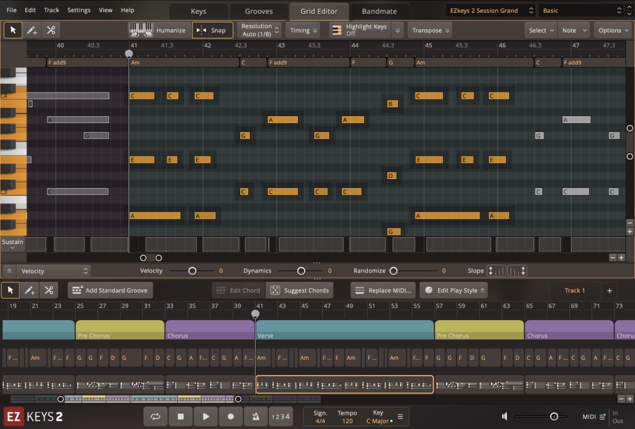Open the EZkeys 2 Session Grand preset selector
The height and width of the screenshot is (429, 635).
488,10
